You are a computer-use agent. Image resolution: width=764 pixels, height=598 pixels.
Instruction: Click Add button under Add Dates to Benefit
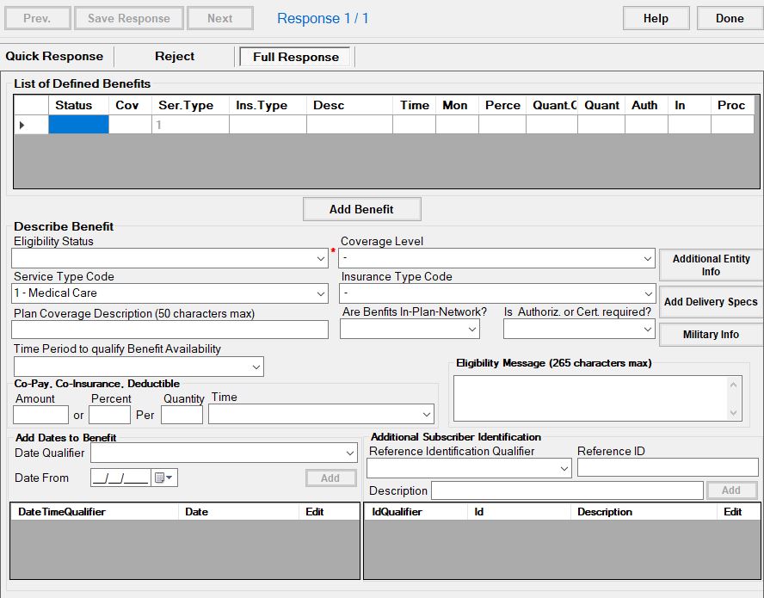pos(331,478)
